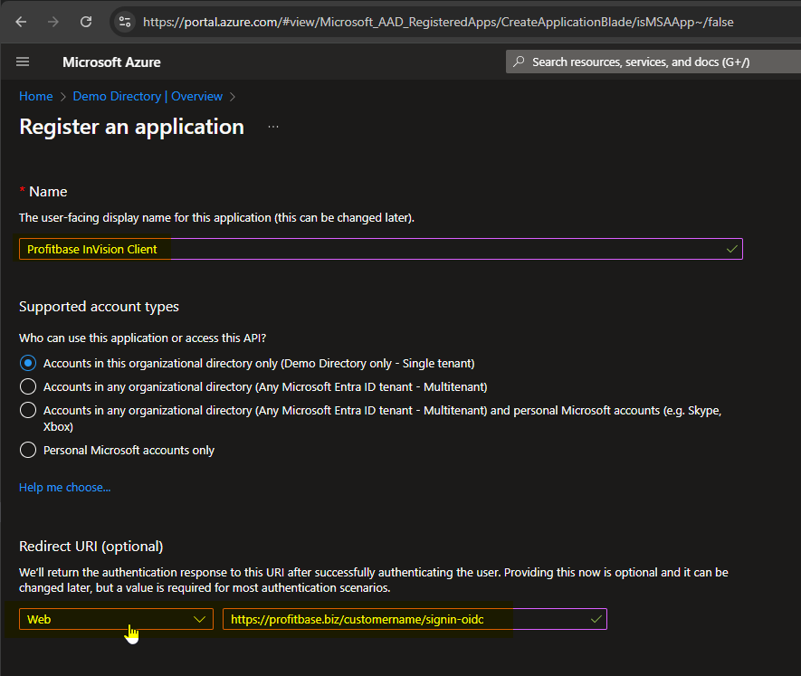Click the browser back arrow
The width and height of the screenshot is (801, 676).
(21, 22)
